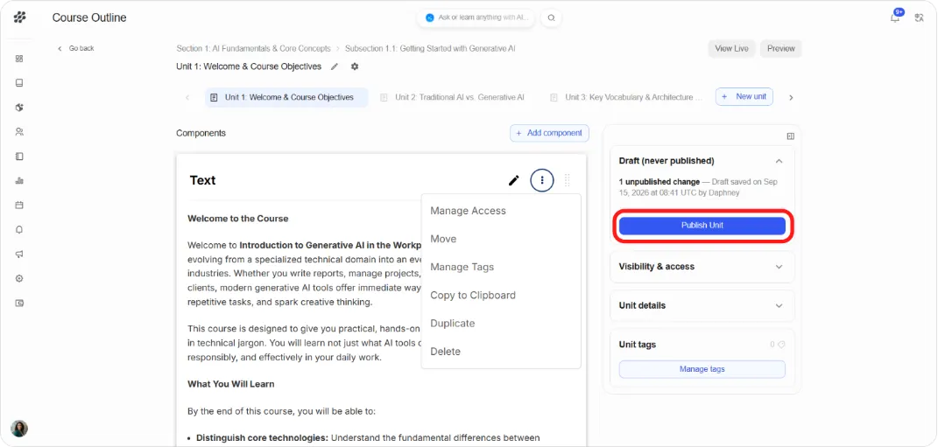Switch to Unit 3: Key Vocabulary tab
The width and height of the screenshot is (938, 447).
coord(626,97)
